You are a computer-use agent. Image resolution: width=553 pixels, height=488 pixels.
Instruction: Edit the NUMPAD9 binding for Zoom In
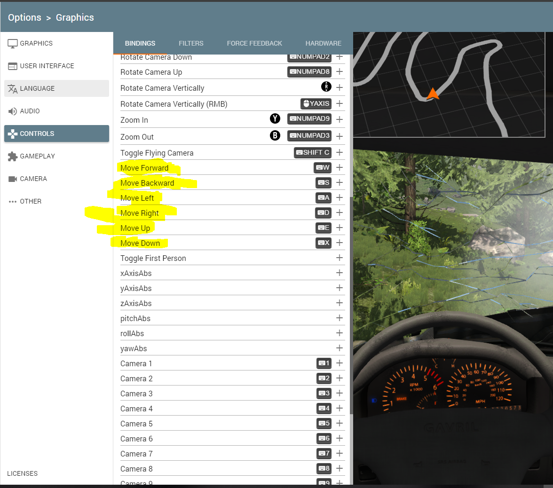309,119
